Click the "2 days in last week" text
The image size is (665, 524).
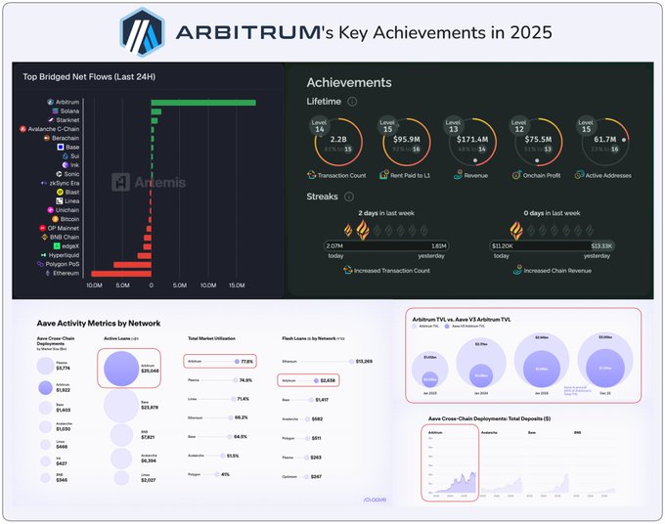(x=386, y=213)
